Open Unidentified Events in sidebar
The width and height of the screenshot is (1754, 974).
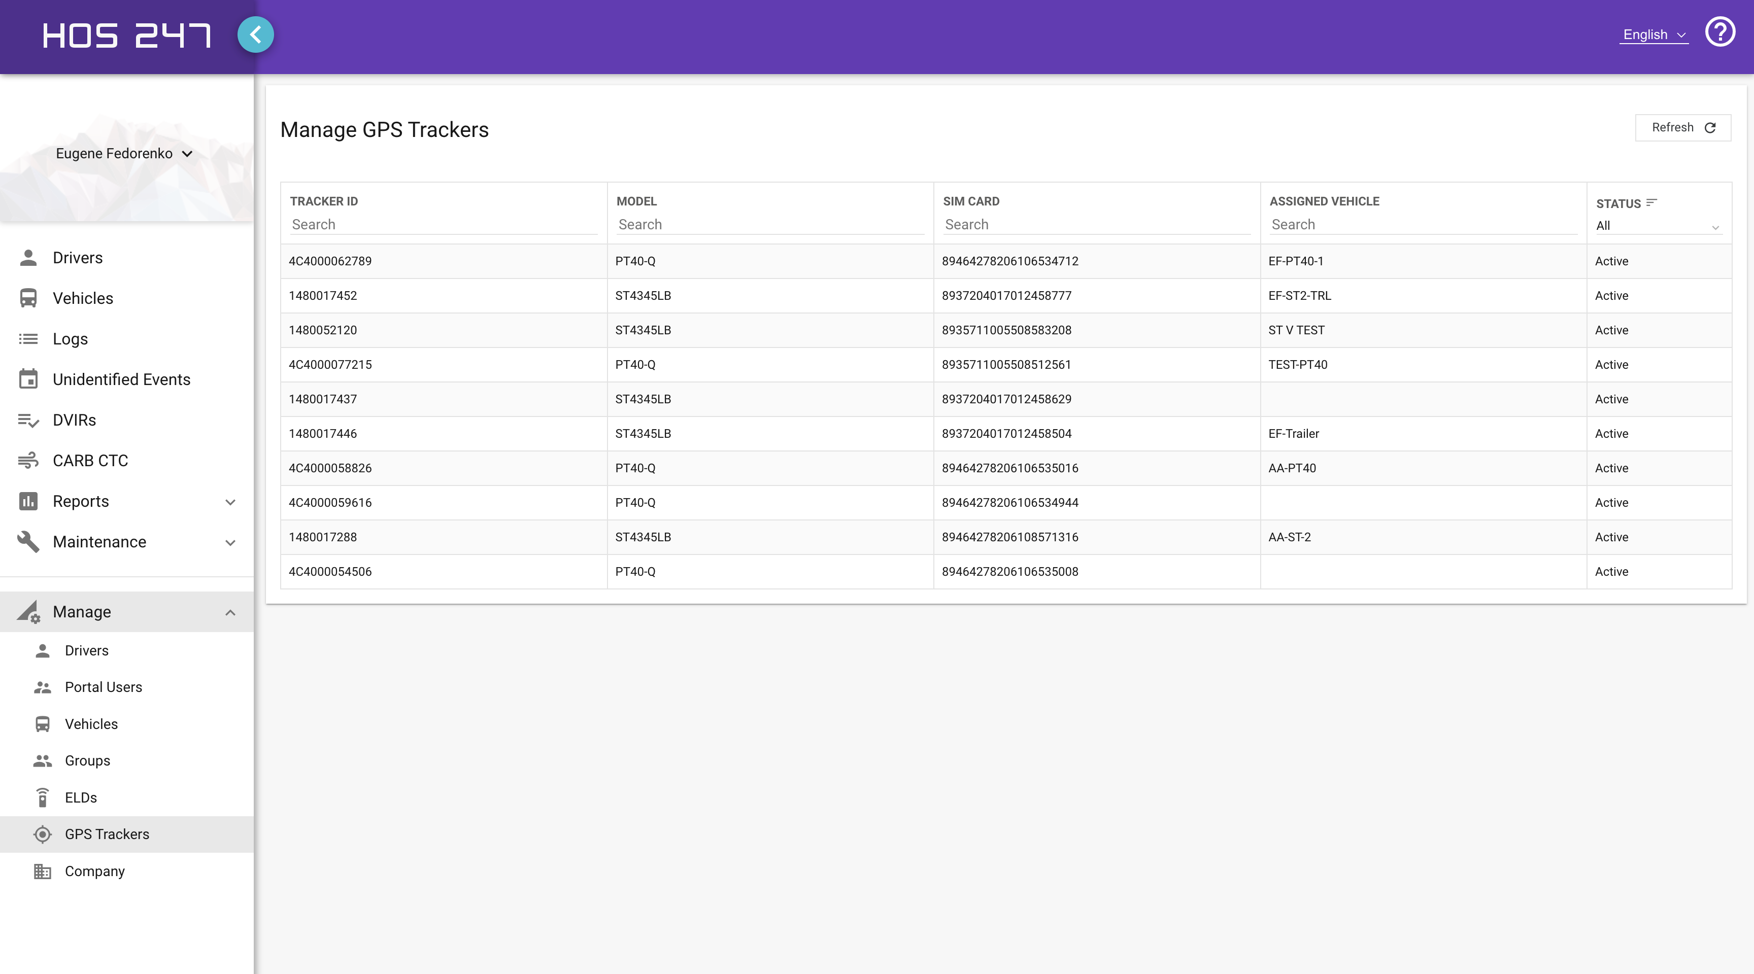click(127, 379)
